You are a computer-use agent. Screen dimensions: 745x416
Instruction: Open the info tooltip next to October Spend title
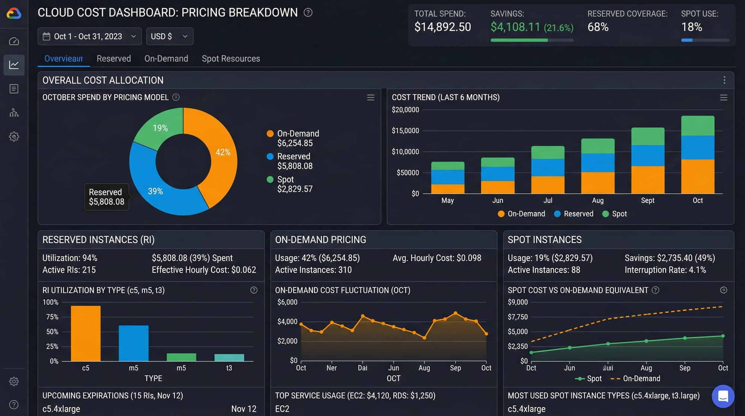[176, 97]
